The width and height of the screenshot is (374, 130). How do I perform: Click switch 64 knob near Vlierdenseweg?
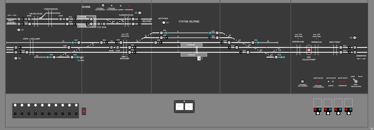pos(110,21)
